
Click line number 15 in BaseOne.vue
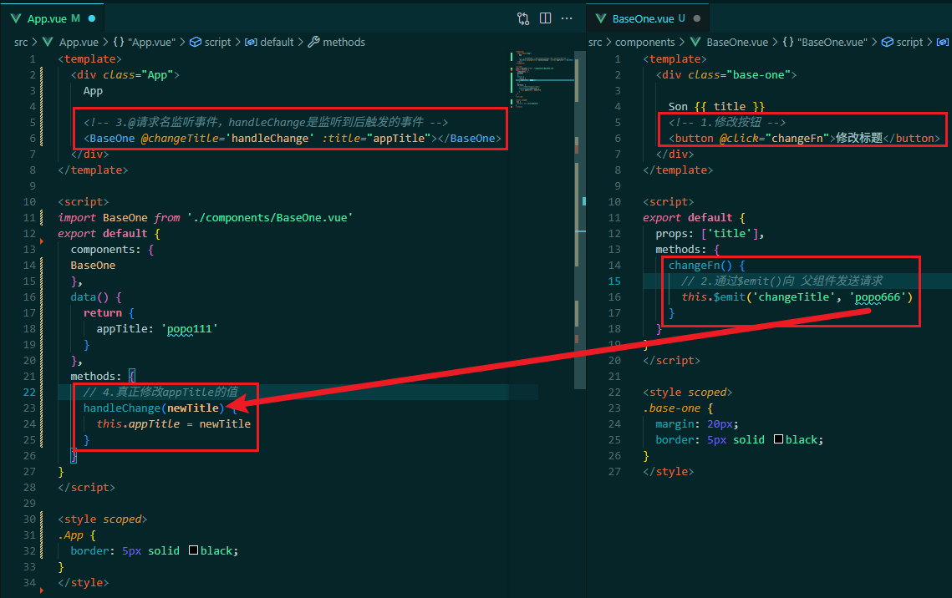pyautogui.click(x=614, y=281)
